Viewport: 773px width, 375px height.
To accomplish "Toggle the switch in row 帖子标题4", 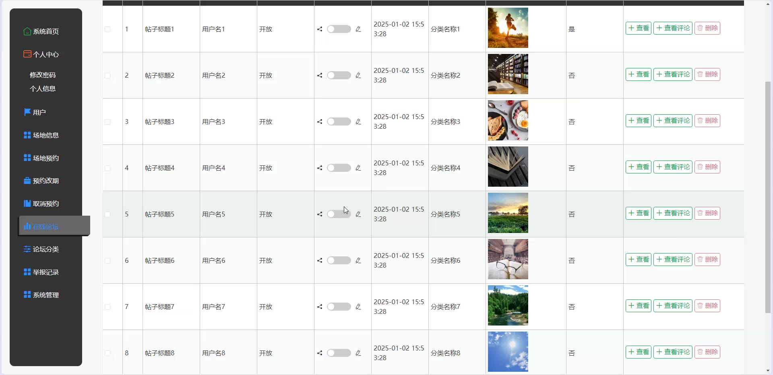I will [339, 168].
